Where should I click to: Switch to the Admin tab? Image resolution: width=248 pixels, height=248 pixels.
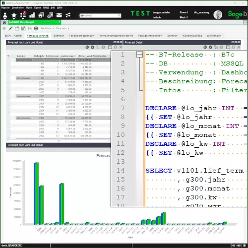tap(18, 36)
